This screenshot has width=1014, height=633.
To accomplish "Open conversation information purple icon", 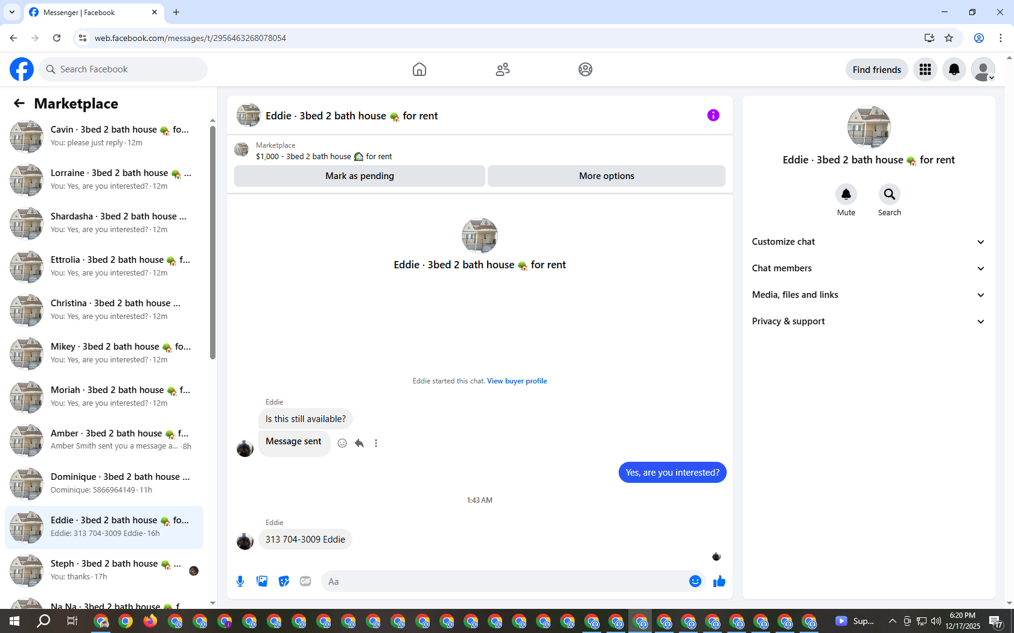I will tap(713, 115).
